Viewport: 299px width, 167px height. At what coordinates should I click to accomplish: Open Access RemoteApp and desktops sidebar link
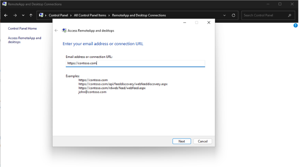[25, 40]
